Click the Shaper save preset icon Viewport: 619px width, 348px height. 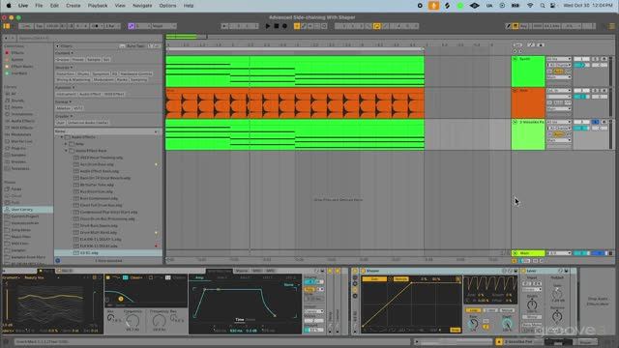point(516,271)
